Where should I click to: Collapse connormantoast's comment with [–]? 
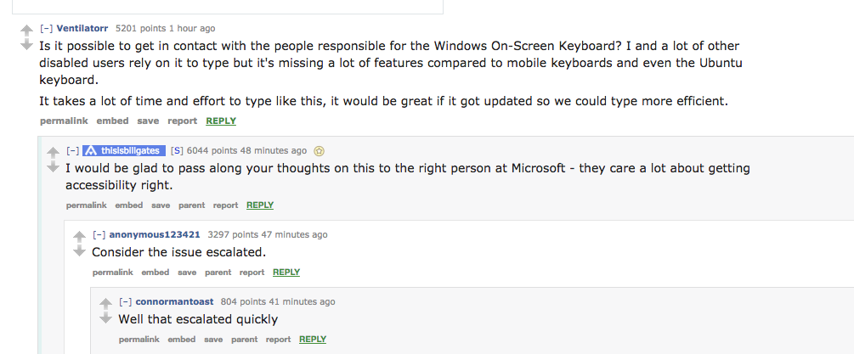coord(126,301)
